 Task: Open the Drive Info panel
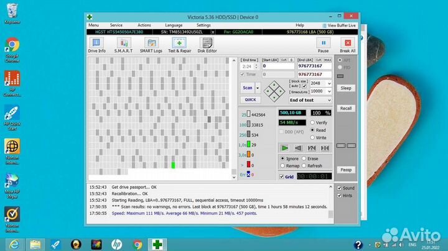pos(96,45)
